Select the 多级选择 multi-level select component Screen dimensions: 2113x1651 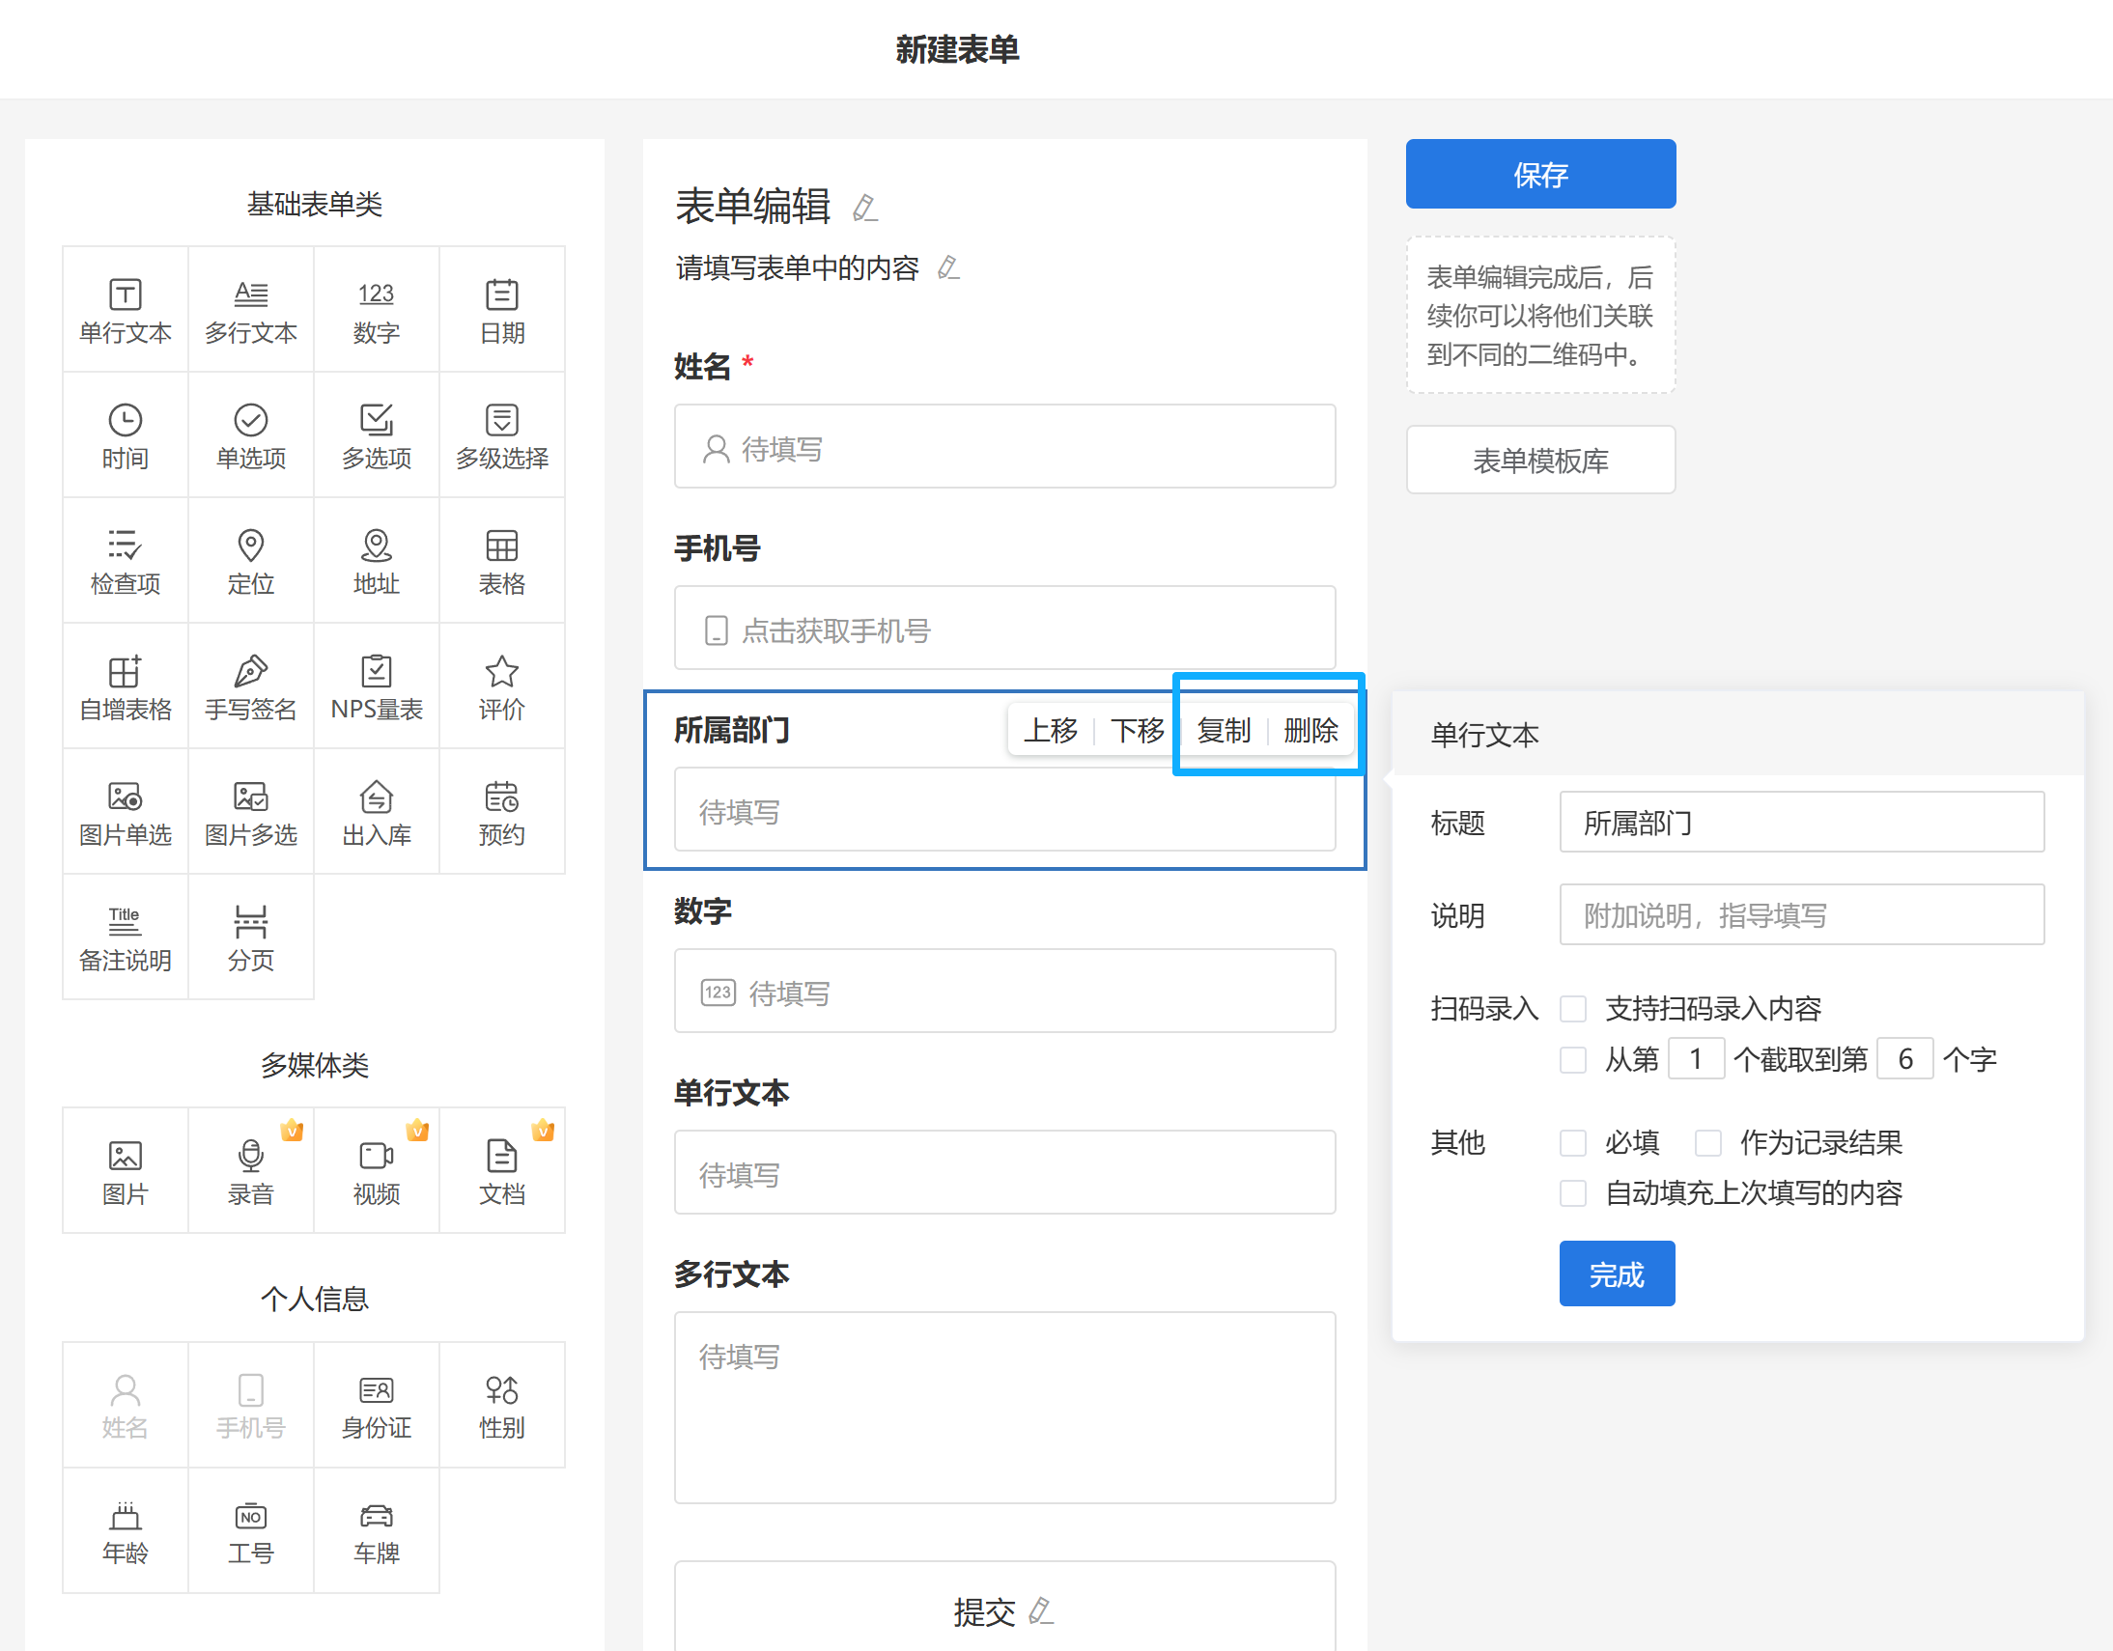(501, 435)
